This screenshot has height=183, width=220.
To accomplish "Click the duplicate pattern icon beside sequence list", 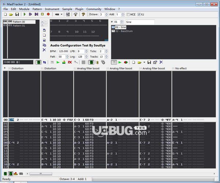I will coord(44,45).
